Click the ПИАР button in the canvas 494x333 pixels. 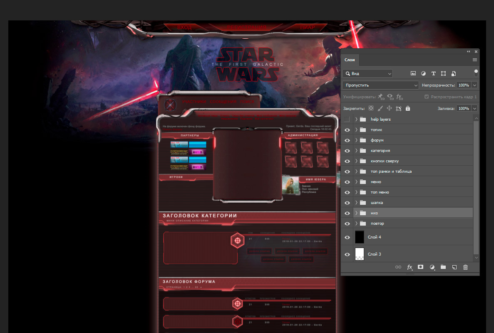click(x=307, y=27)
